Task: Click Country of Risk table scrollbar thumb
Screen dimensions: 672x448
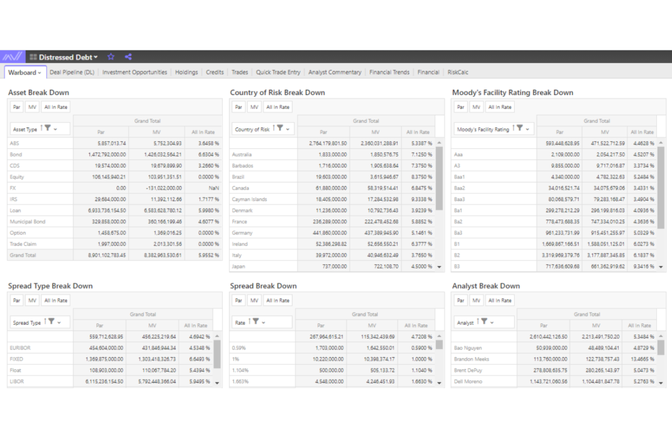Action: coord(439,178)
